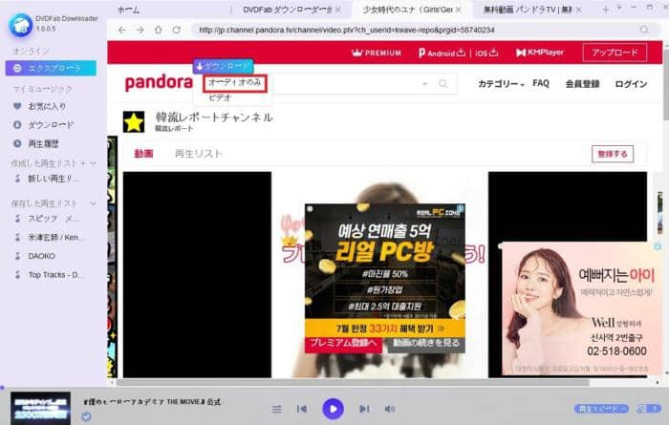Open the 韓流レポートチャンネル title
This screenshot has width=669, height=425.
coord(214,117)
